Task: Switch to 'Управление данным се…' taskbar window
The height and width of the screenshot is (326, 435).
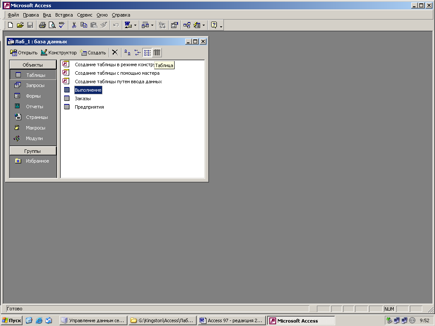Action: (93, 320)
